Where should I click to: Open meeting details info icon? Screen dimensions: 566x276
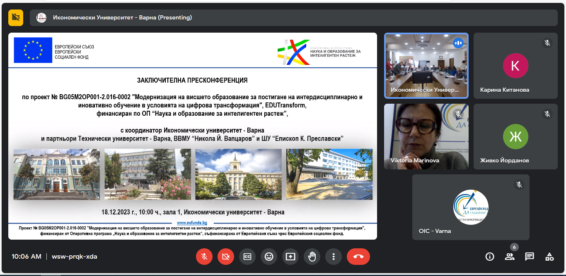[x=490, y=257]
